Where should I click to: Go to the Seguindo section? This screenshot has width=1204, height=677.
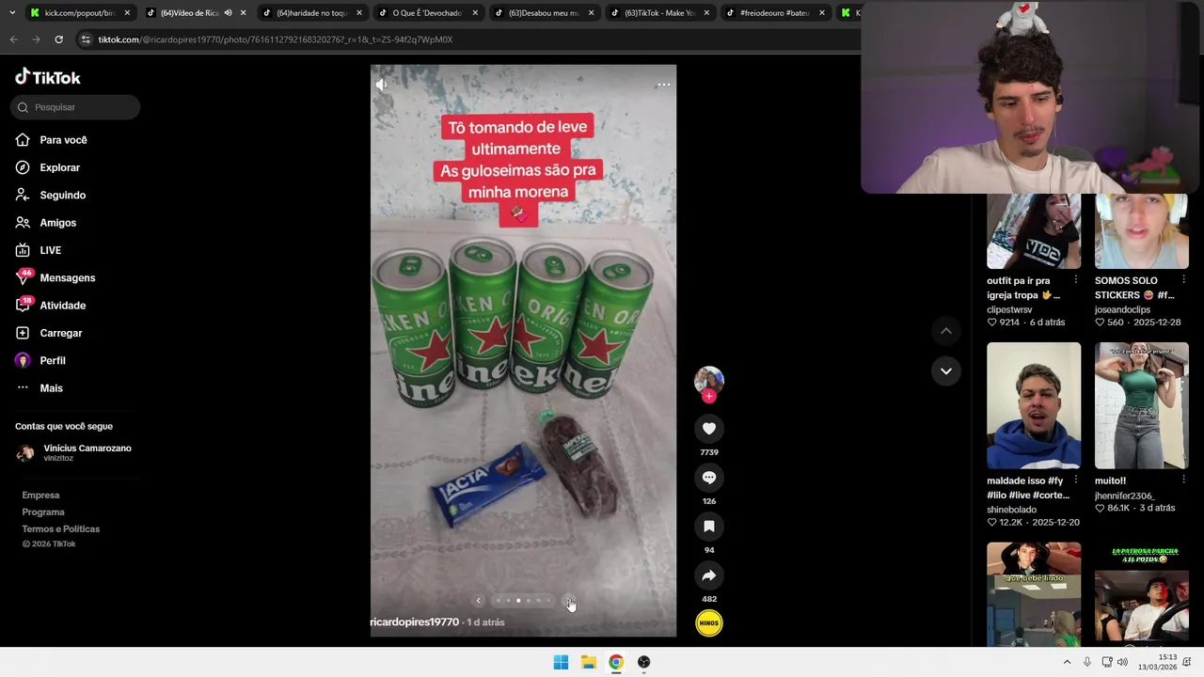(x=62, y=195)
